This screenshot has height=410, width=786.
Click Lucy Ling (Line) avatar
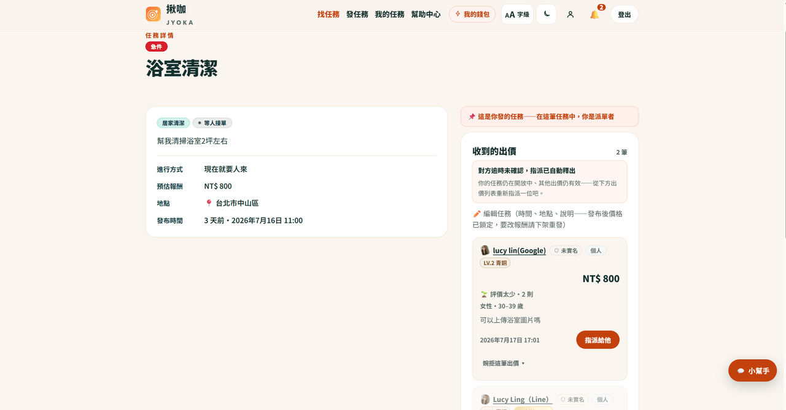485,400
